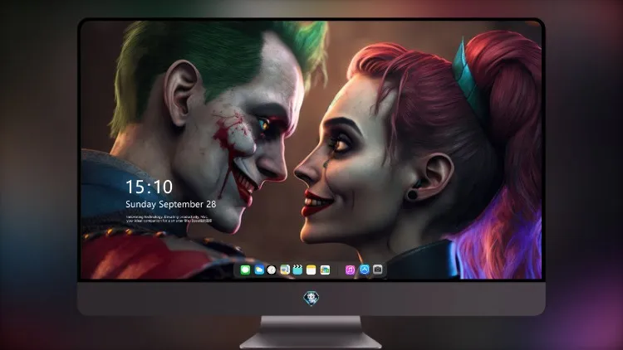
Task: Open the Photos gallery app in dock
Action: tap(325, 270)
